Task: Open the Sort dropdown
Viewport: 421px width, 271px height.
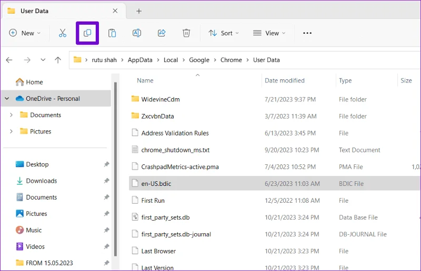Action: [x=224, y=33]
